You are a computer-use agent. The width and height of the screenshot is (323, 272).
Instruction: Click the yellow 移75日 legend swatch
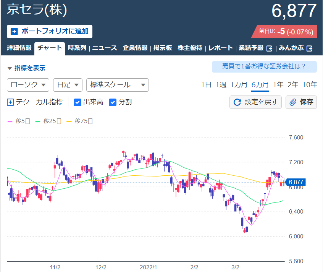[69, 121]
